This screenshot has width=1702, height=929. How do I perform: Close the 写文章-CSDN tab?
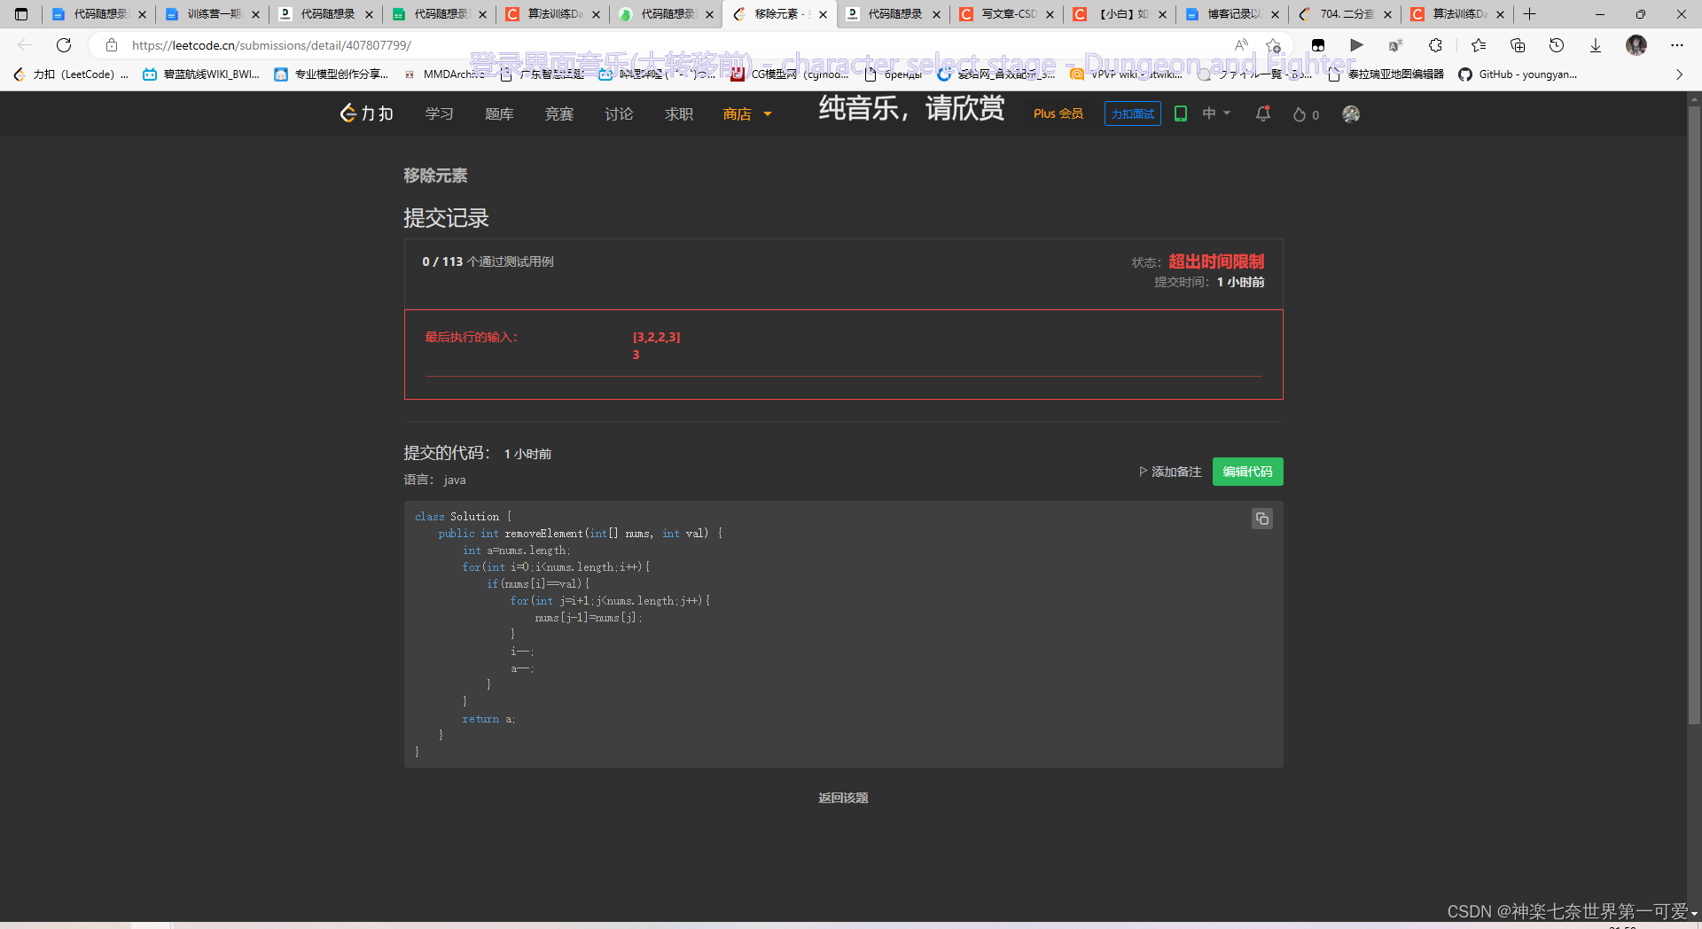pos(1050,14)
